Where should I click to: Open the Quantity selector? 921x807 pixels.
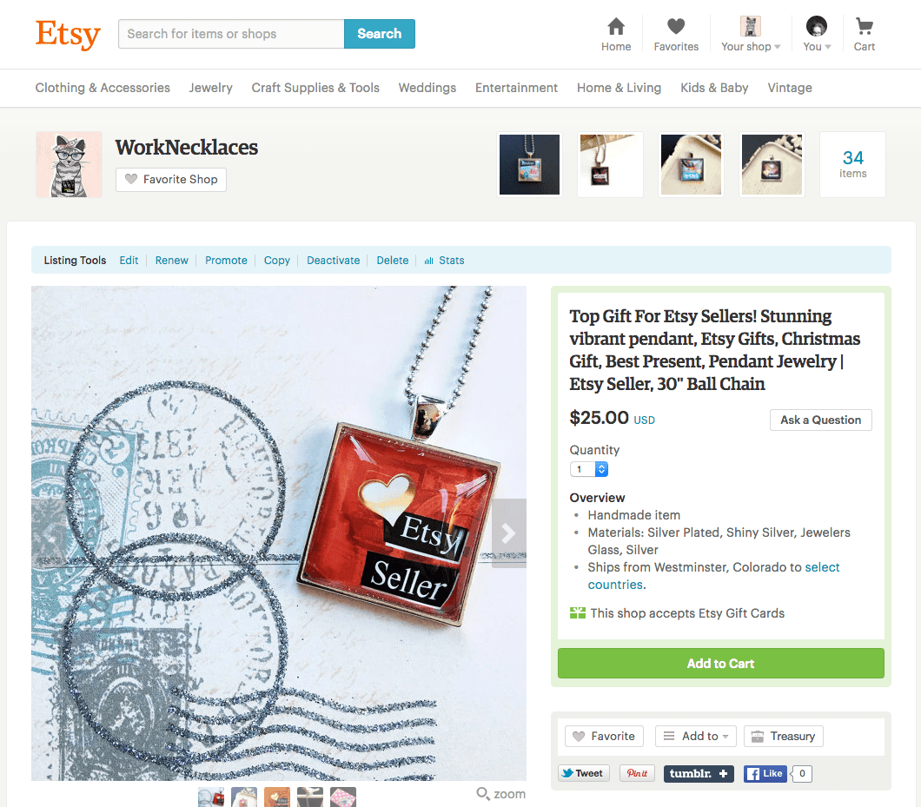click(x=588, y=469)
